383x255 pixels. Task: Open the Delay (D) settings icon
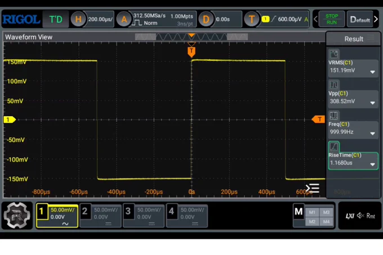coord(206,19)
